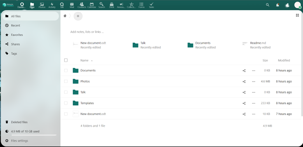The height and width of the screenshot is (147, 303).
Task: Open more actions for Documents folder
Action: (x=254, y=71)
